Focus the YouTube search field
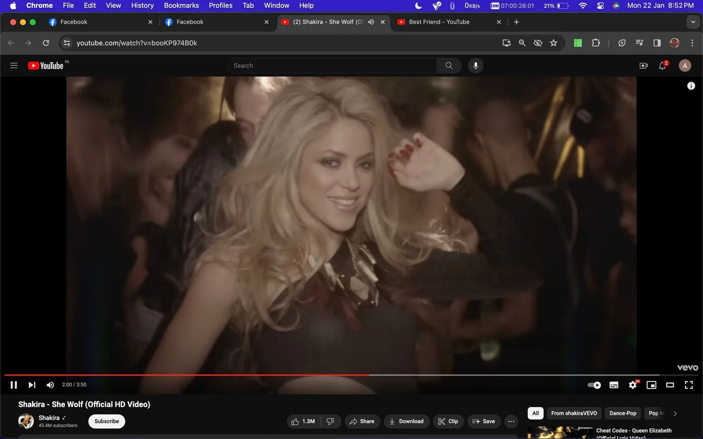The image size is (703, 439). (x=332, y=66)
